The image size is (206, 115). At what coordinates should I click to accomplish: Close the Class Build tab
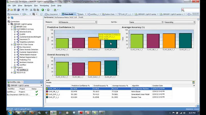click(75, 14)
